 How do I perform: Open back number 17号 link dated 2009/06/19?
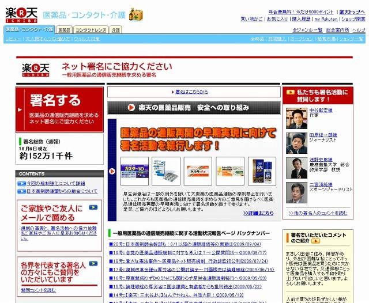(x=192, y=270)
